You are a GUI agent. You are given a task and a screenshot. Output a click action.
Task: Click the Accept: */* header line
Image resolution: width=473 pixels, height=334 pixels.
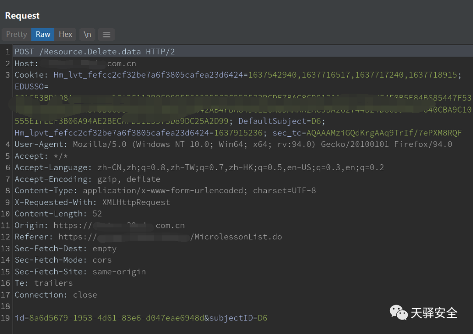(x=41, y=156)
